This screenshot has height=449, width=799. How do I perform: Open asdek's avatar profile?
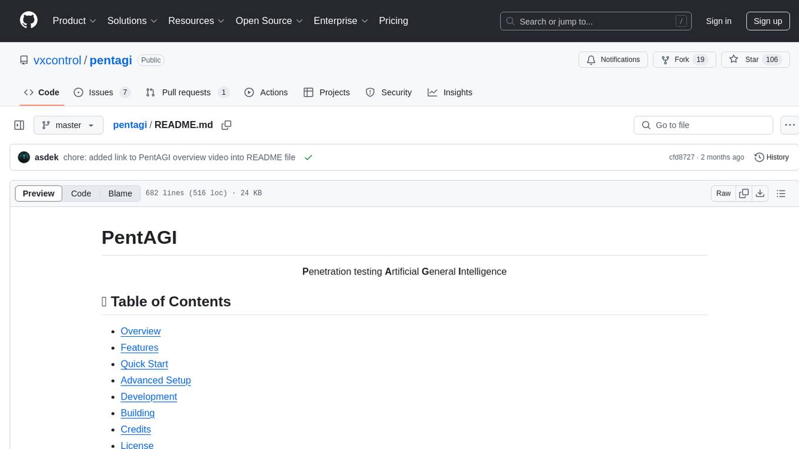pyautogui.click(x=24, y=158)
